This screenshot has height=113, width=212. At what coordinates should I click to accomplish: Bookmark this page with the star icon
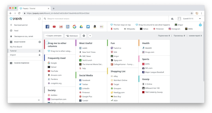192,13
